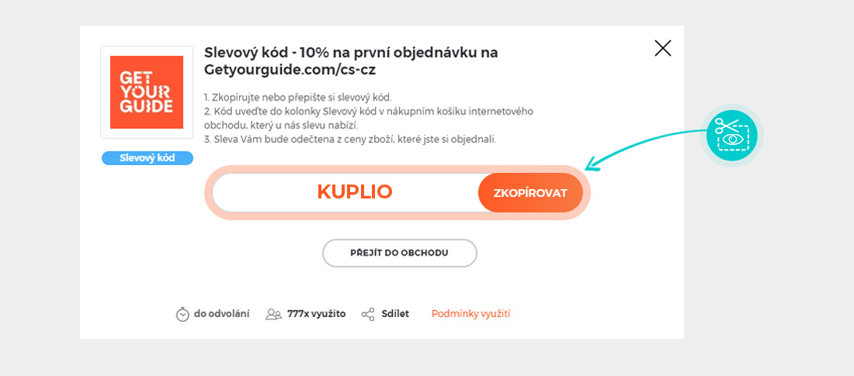Click Getyourguide.com/cs-cz in the title
Viewport: 854px width, 376px height.
click(x=290, y=70)
